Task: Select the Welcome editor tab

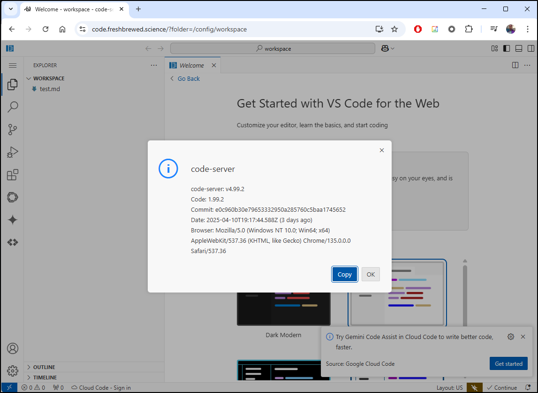Action: pos(191,65)
